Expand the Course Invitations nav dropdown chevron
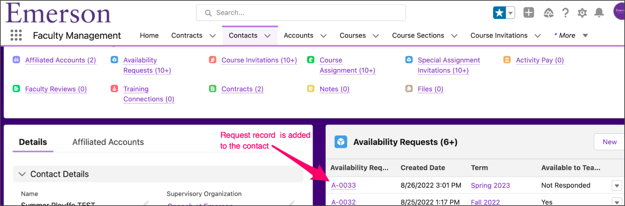The width and height of the screenshot is (625, 206). (537, 36)
